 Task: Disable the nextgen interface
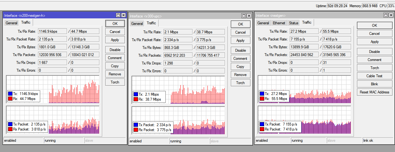374,52
